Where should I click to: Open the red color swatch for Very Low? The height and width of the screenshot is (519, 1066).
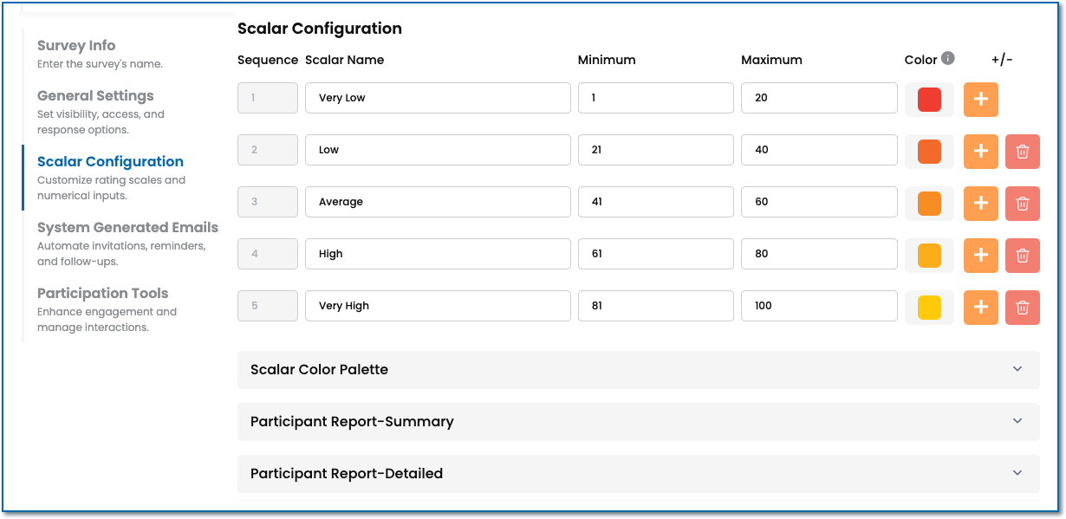pyautogui.click(x=929, y=99)
